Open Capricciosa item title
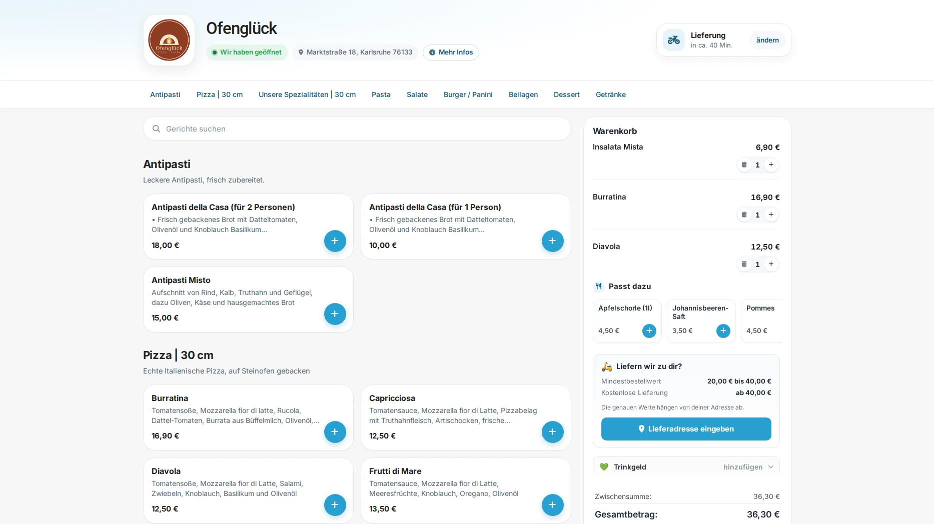The height and width of the screenshot is (524, 934). click(392, 398)
